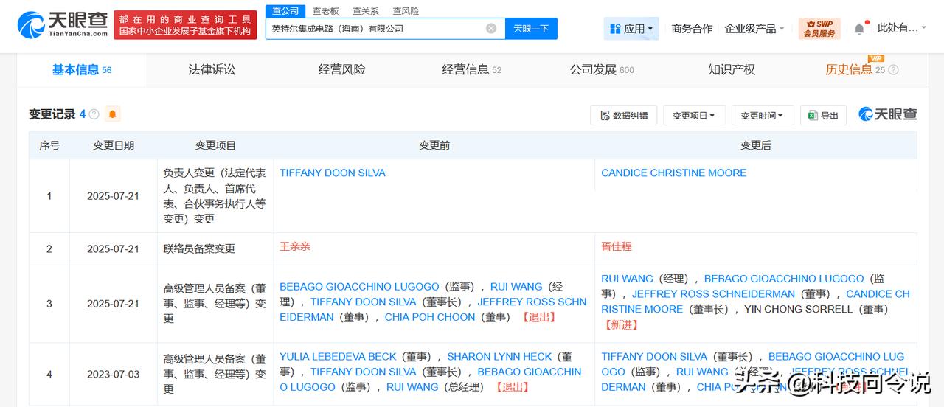Click 胥佳程 in the 变更后 column
Viewport: 944px width, 407px height.
click(x=617, y=246)
